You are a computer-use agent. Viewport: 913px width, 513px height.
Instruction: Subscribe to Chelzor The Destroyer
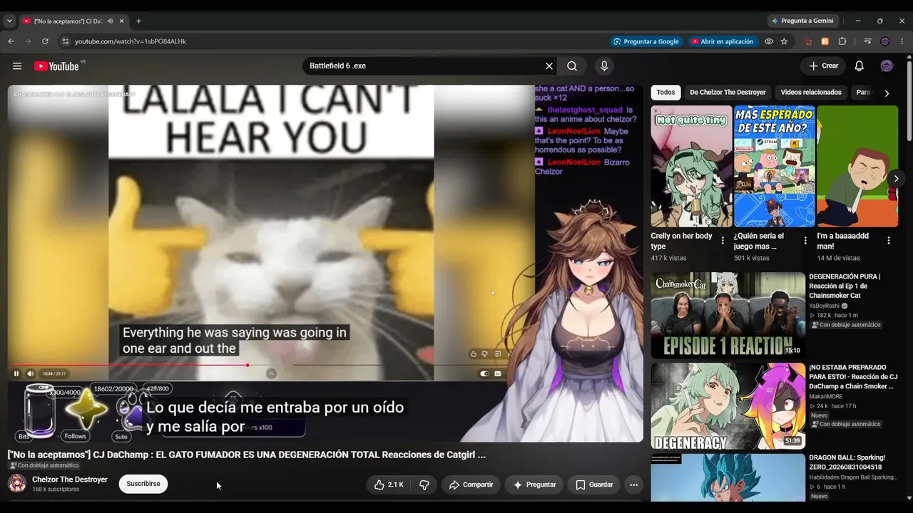[x=143, y=484]
